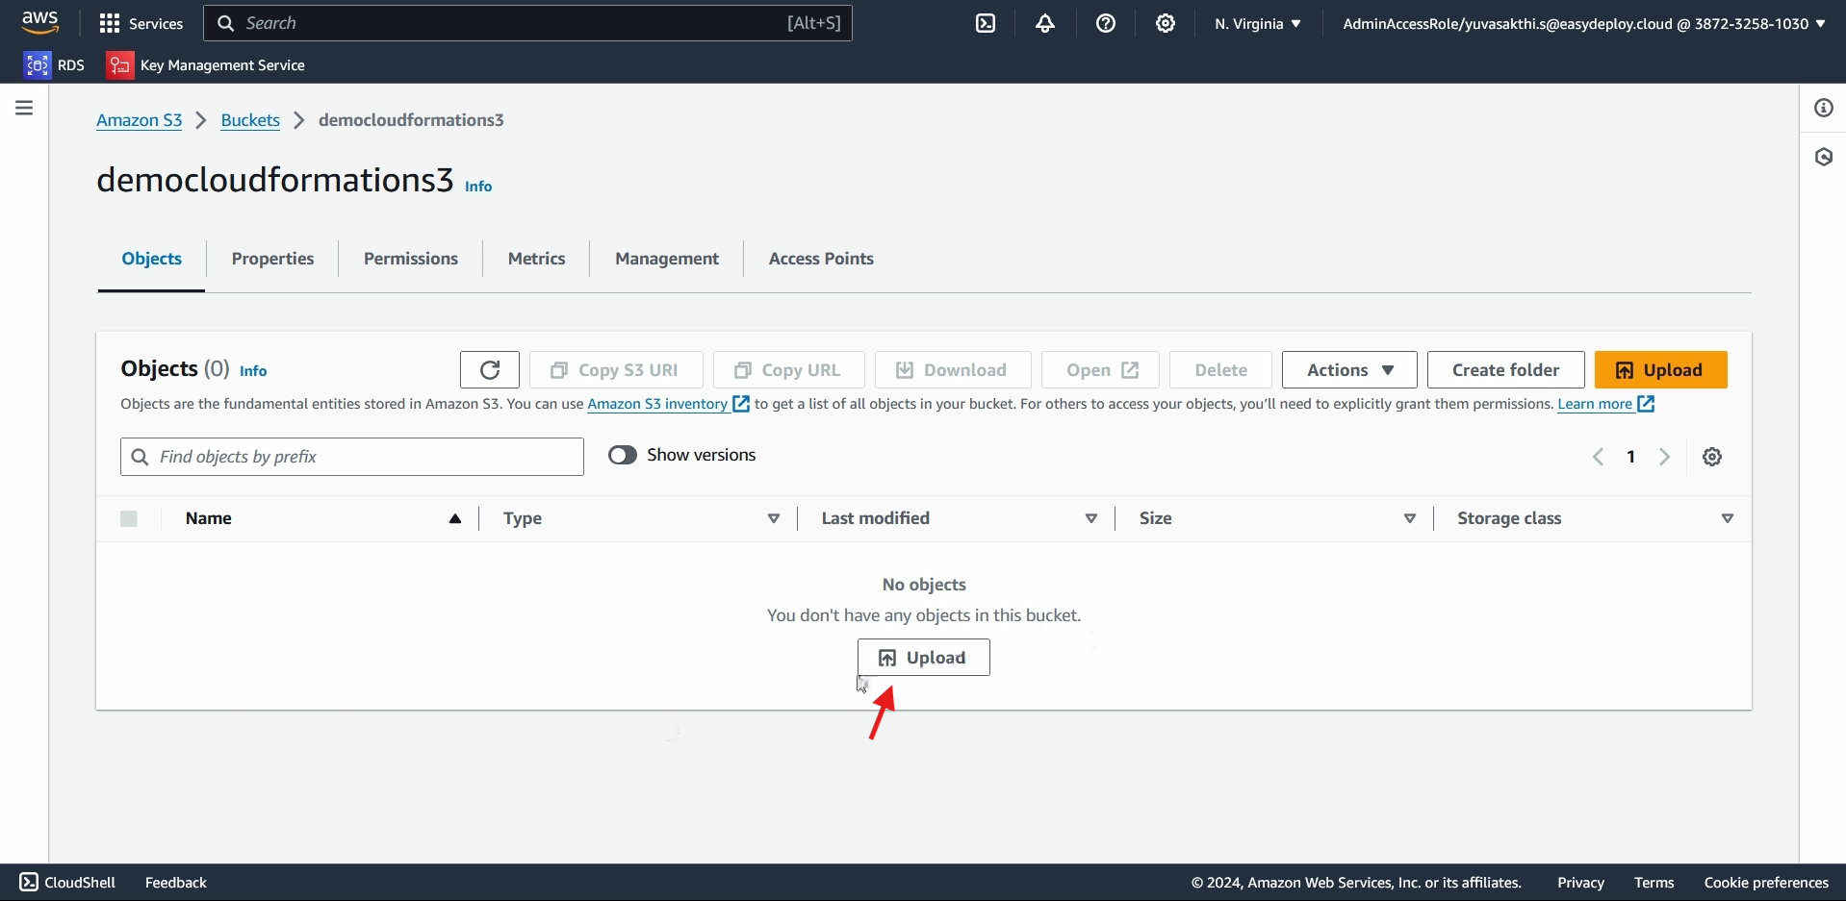Click Learn more external link icon
Screen dimensions: 1846x901
pos(1646,404)
